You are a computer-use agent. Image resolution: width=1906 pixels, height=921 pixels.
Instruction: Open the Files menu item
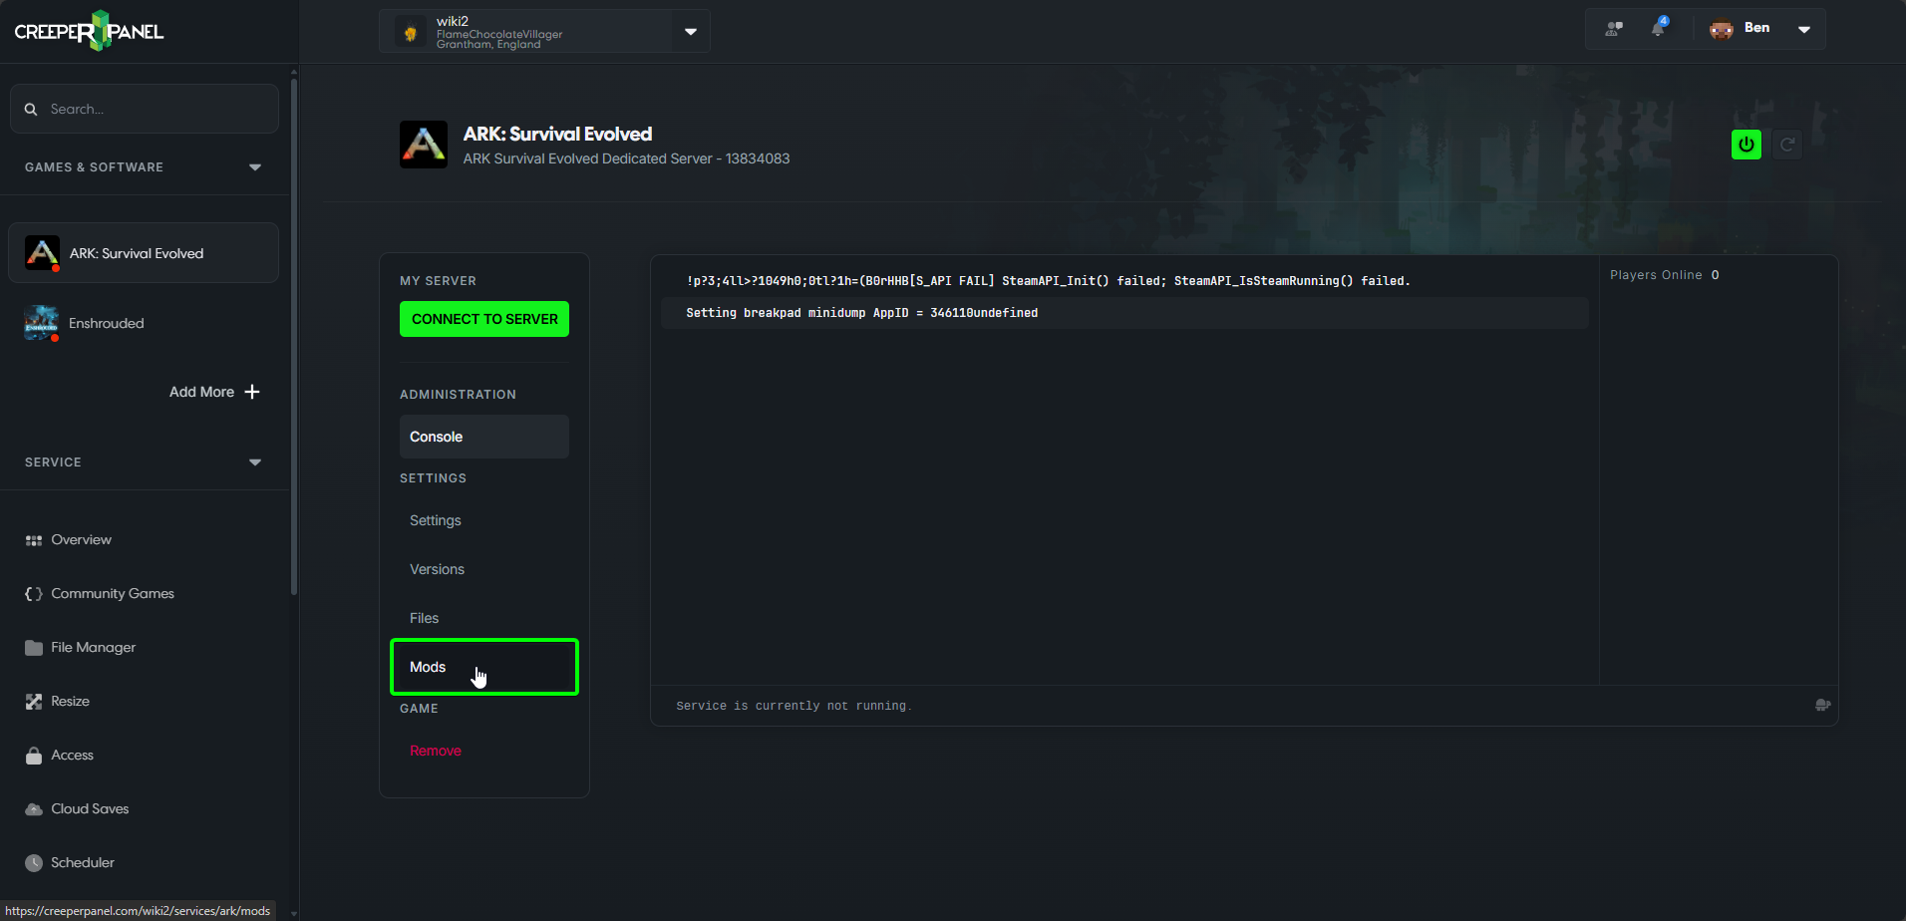point(484,618)
